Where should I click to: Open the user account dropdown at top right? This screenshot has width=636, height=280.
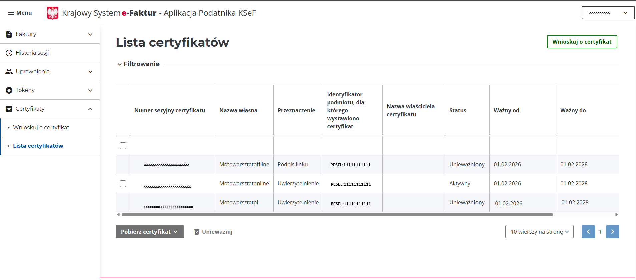(608, 13)
